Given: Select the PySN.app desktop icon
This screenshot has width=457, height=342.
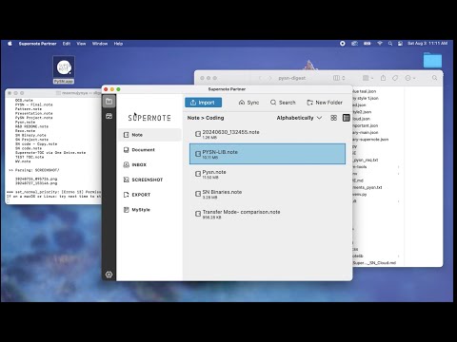Looking at the screenshot, I should pyautogui.click(x=64, y=69).
